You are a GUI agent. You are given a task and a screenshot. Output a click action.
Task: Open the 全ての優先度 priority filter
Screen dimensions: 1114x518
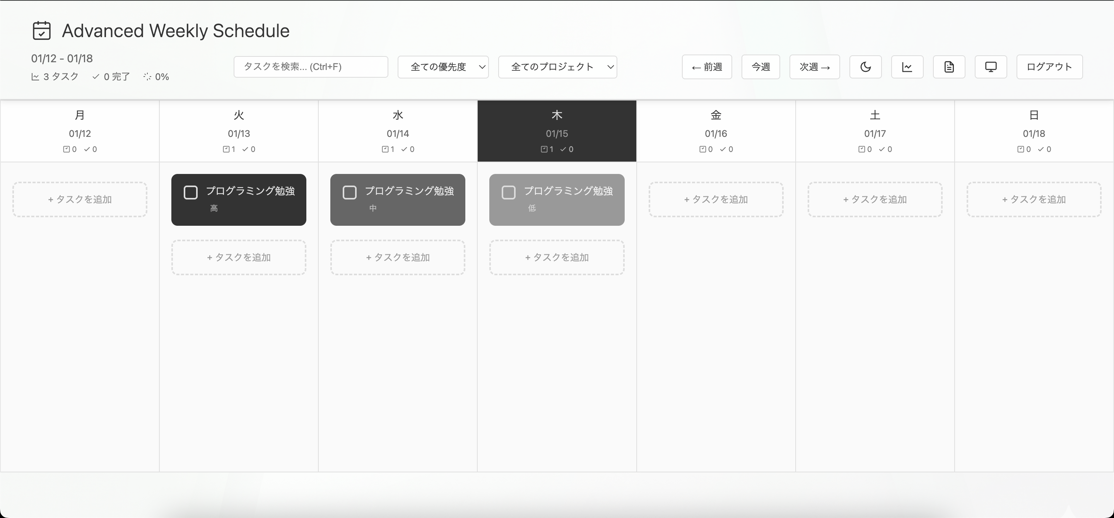click(443, 66)
